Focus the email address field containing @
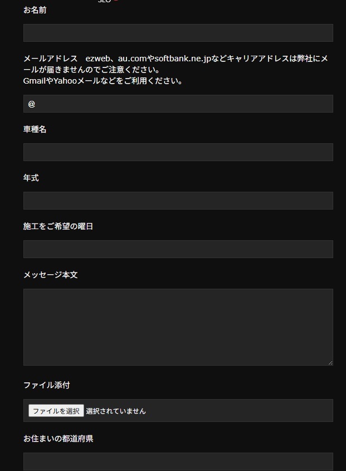346x471 pixels. click(178, 104)
